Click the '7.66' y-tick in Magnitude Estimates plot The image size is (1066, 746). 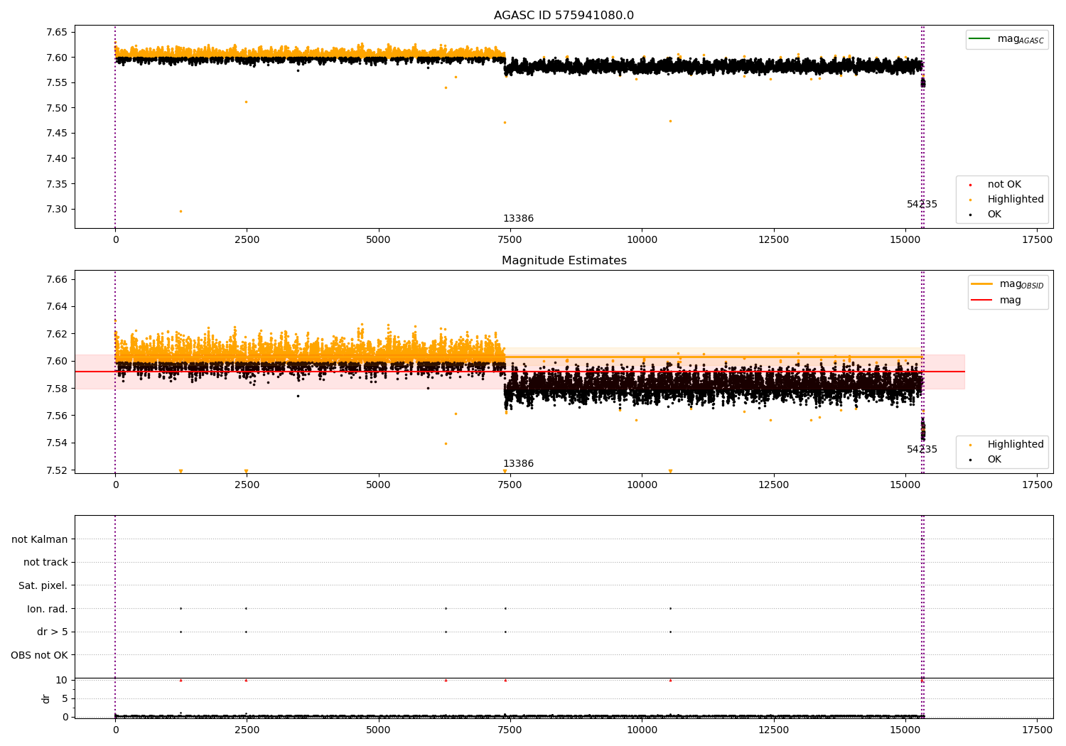coord(57,280)
